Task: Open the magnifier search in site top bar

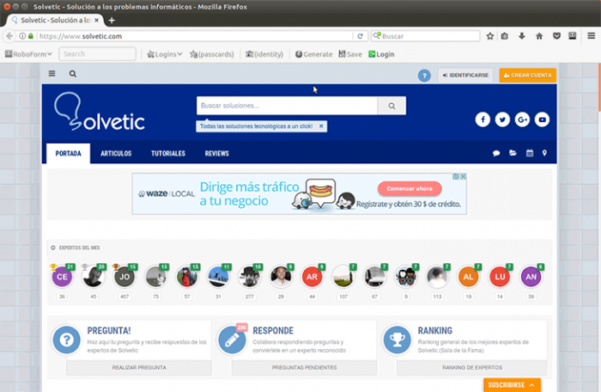Action: point(72,74)
